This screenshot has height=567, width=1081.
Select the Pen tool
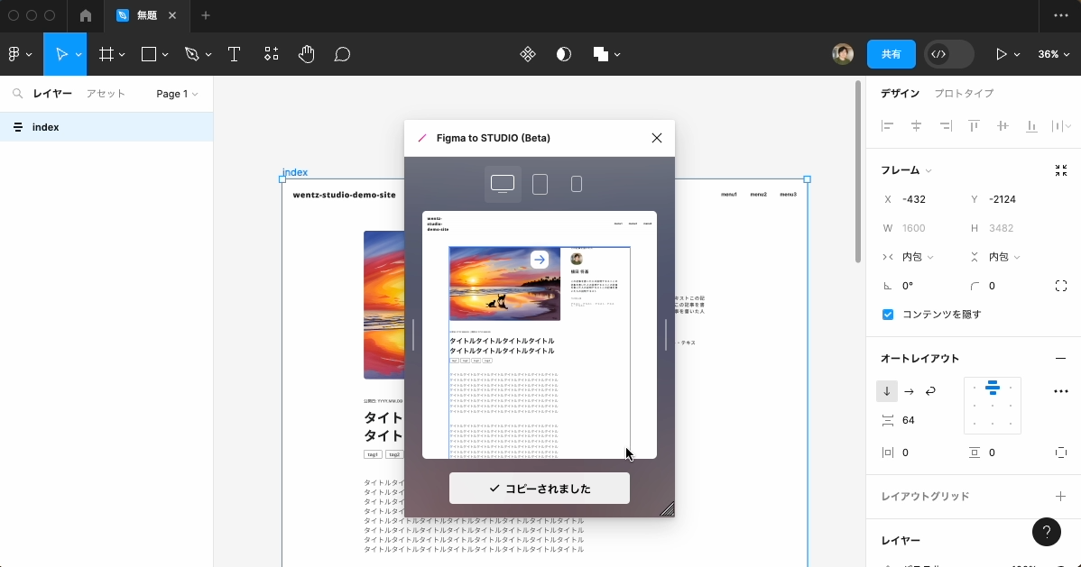point(191,54)
